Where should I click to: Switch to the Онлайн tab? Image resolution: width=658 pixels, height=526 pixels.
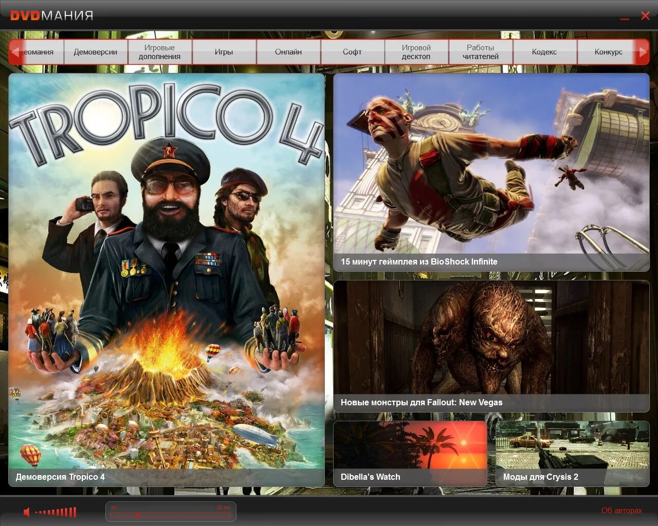pyautogui.click(x=288, y=52)
